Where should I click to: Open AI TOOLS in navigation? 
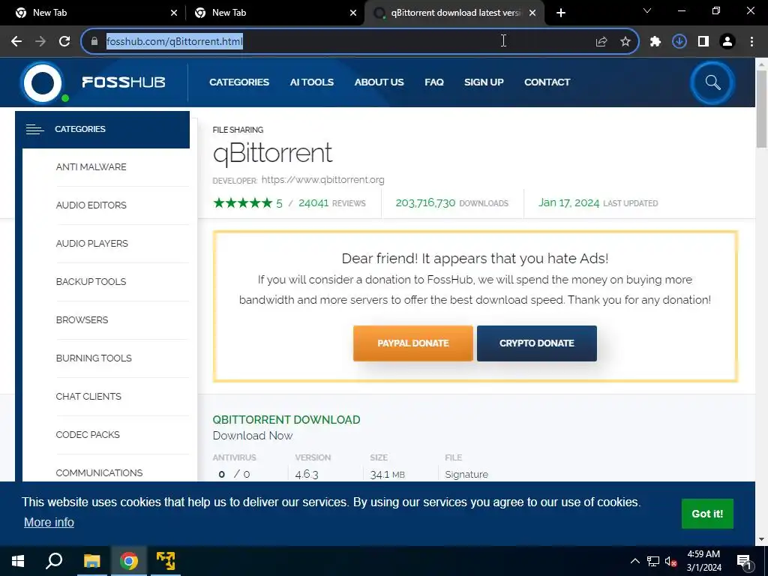click(311, 82)
